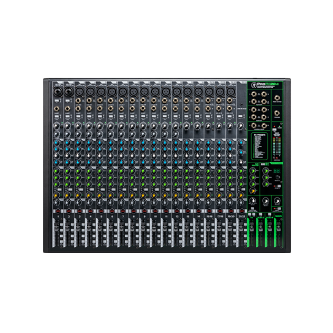Image resolution: width=333 pixels, height=333 pixels.
Task: Mute channel 15/16 with its red button
Action: coord(210,211)
